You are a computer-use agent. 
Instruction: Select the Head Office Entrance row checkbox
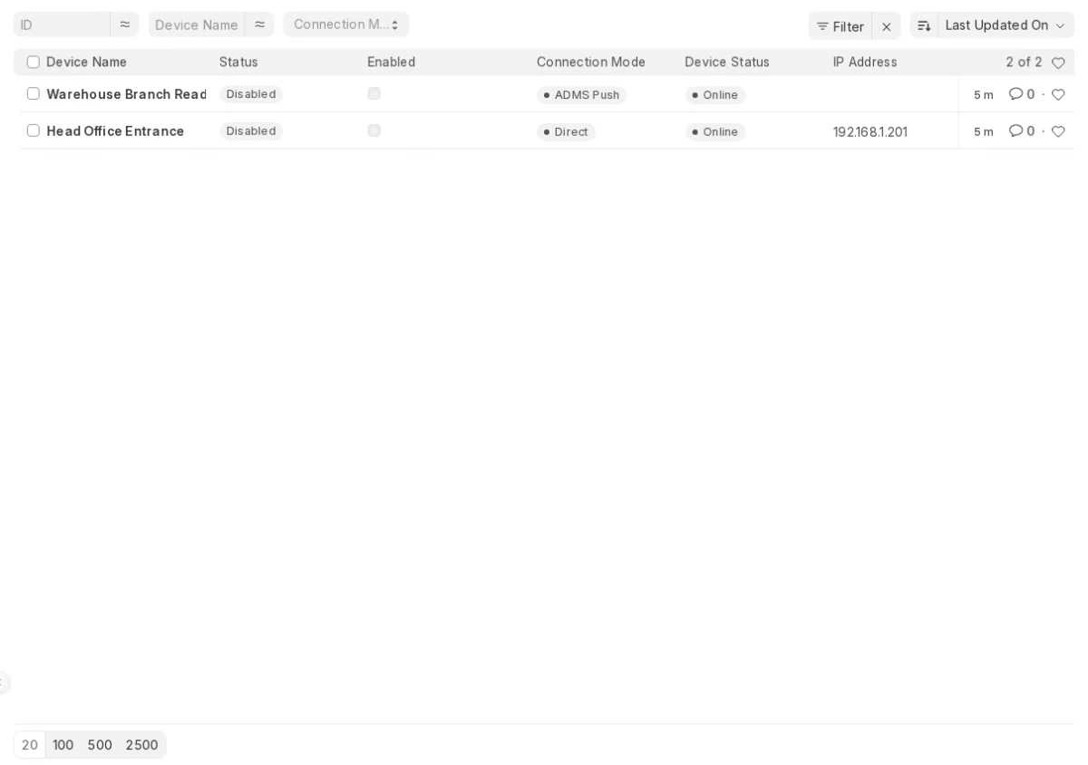click(34, 131)
